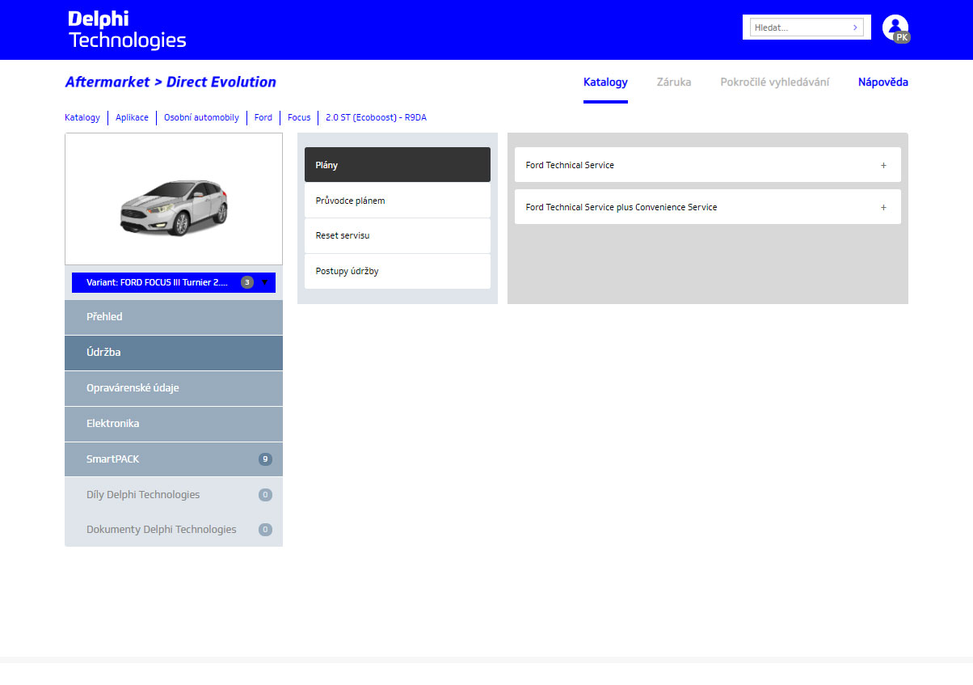Click Aftermarket > Direct Evolution heading
The width and height of the screenshot is (973, 685).
coord(171,82)
